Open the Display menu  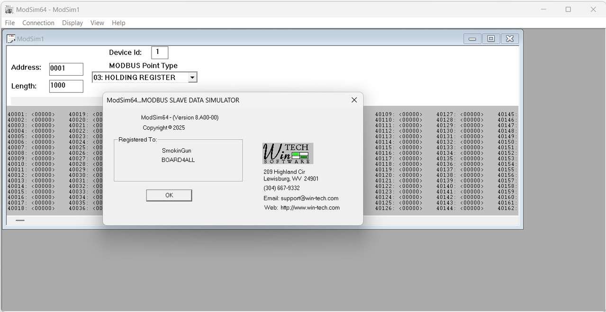tap(72, 23)
